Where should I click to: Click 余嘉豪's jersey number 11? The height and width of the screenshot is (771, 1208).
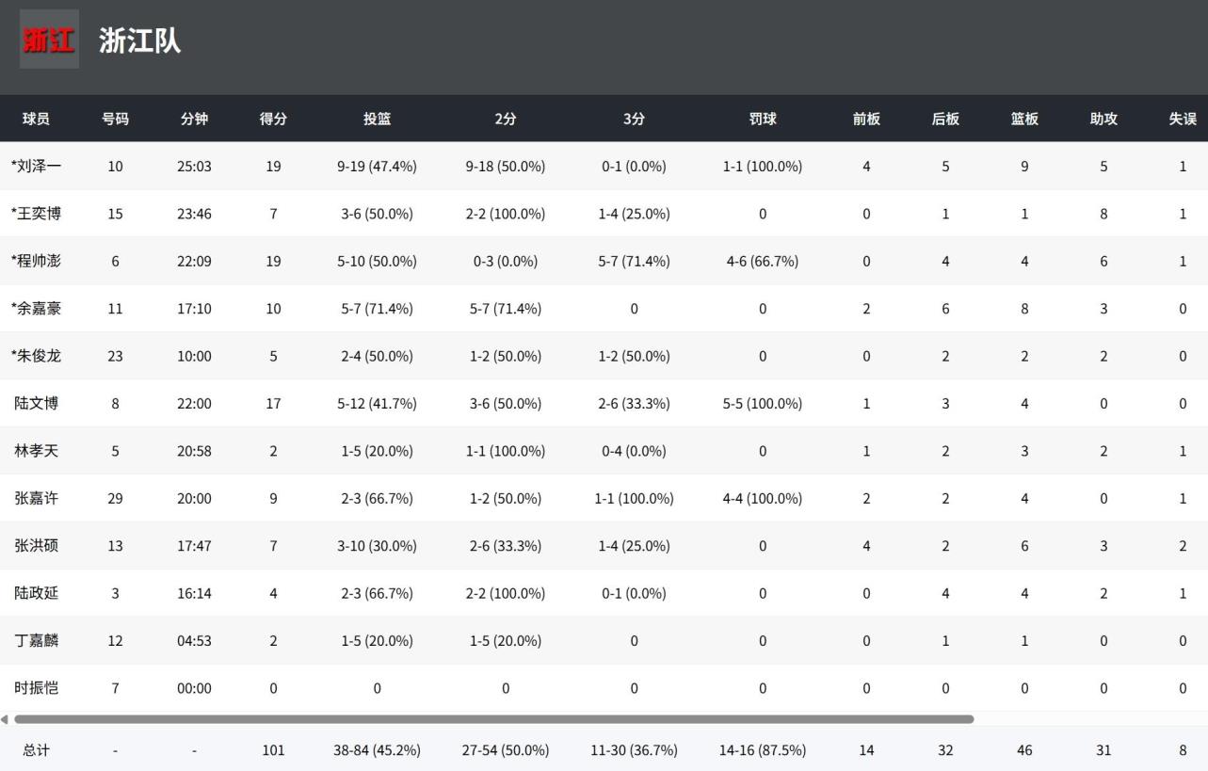(x=115, y=309)
